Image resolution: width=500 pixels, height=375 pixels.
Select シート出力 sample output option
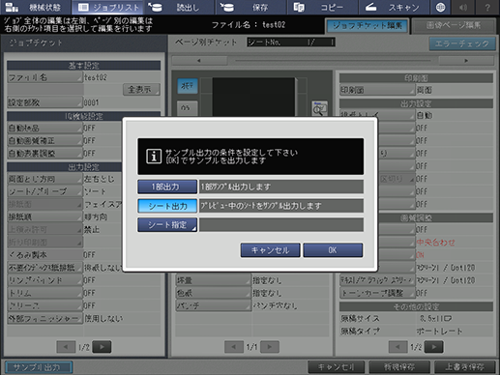[167, 206]
